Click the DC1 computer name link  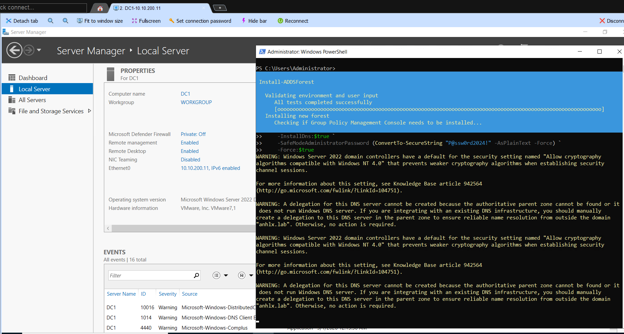tap(185, 94)
